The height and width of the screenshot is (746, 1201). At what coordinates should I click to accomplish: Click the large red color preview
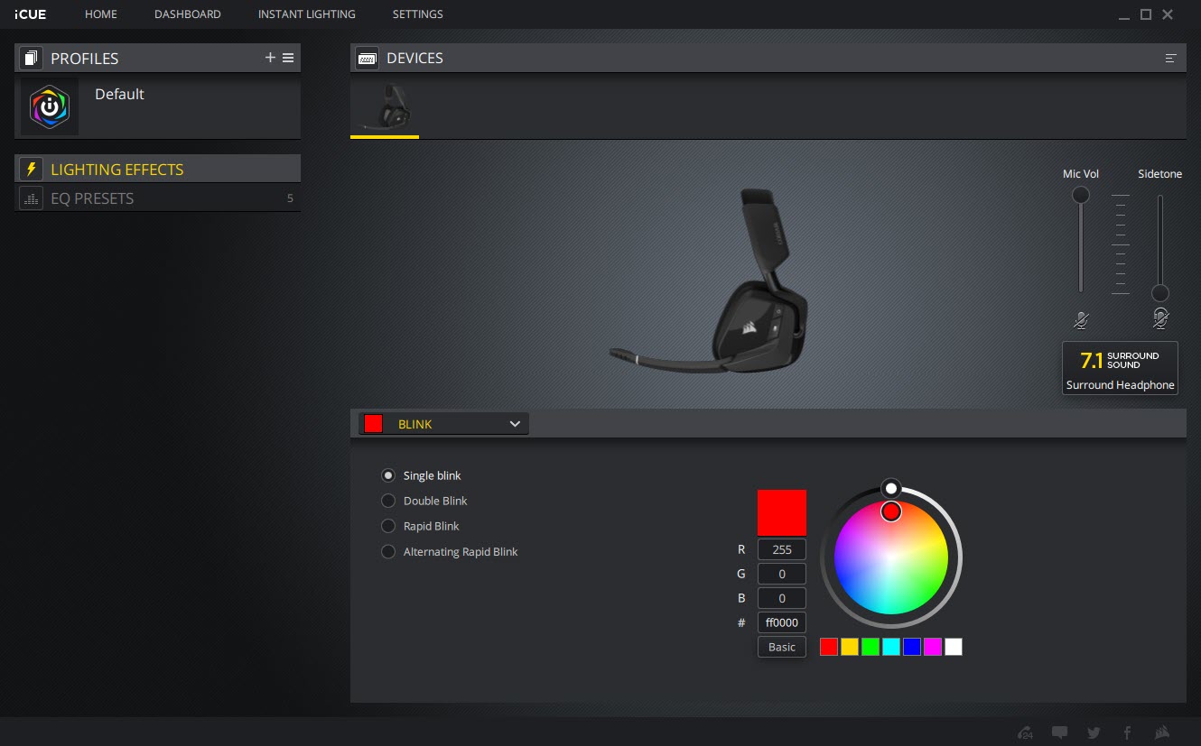coord(782,512)
